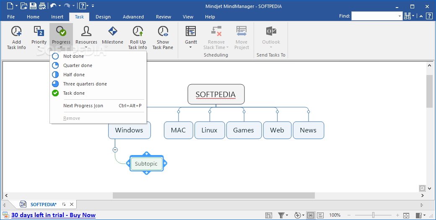Click the fit map icon
This screenshot has height=220, width=436.
[x=406, y=215]
